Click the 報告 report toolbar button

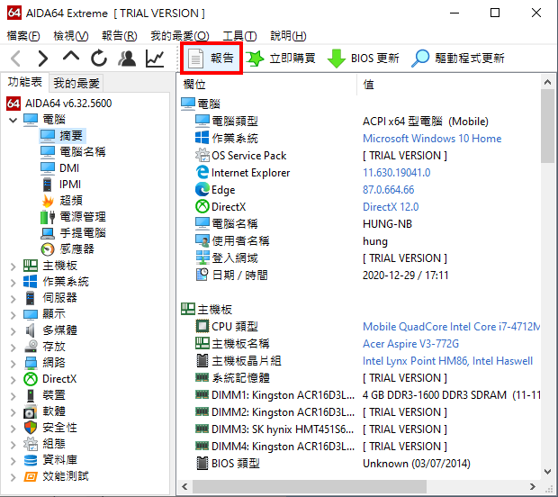pyautogui.click(x=211, y=58)
